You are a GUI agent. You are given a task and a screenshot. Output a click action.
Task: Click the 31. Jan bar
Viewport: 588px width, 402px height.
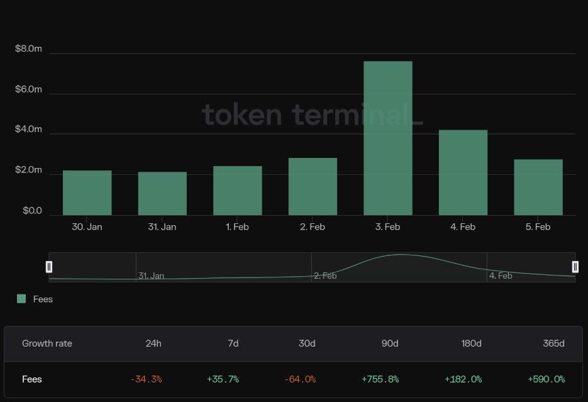[x=162, y=190]
